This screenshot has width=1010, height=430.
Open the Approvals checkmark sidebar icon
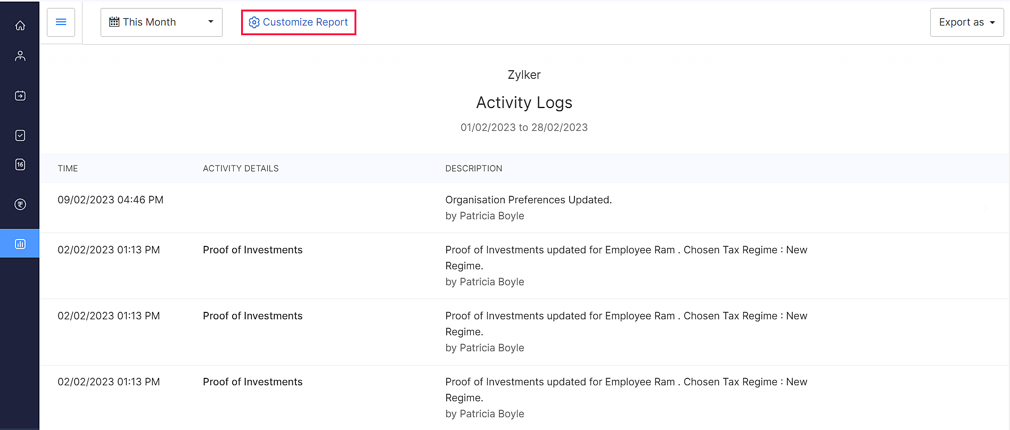pyautogui.click(x=20, y=136)
